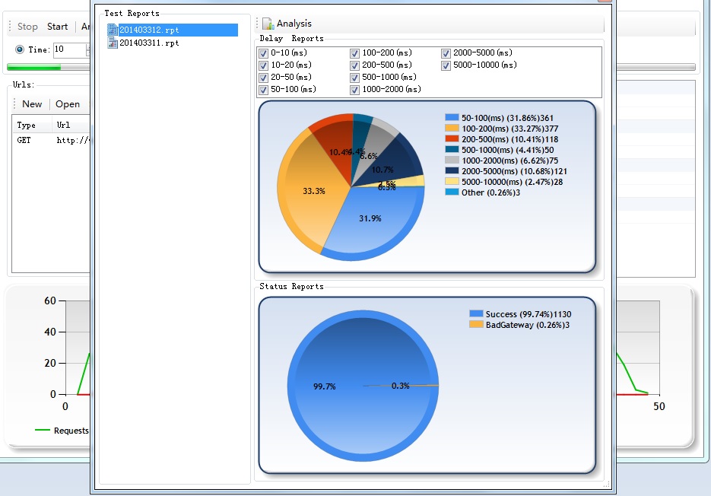Screen dimensions: 711x496
Task: Click the Success legend swatch
Action: click(x=476, y=314)
